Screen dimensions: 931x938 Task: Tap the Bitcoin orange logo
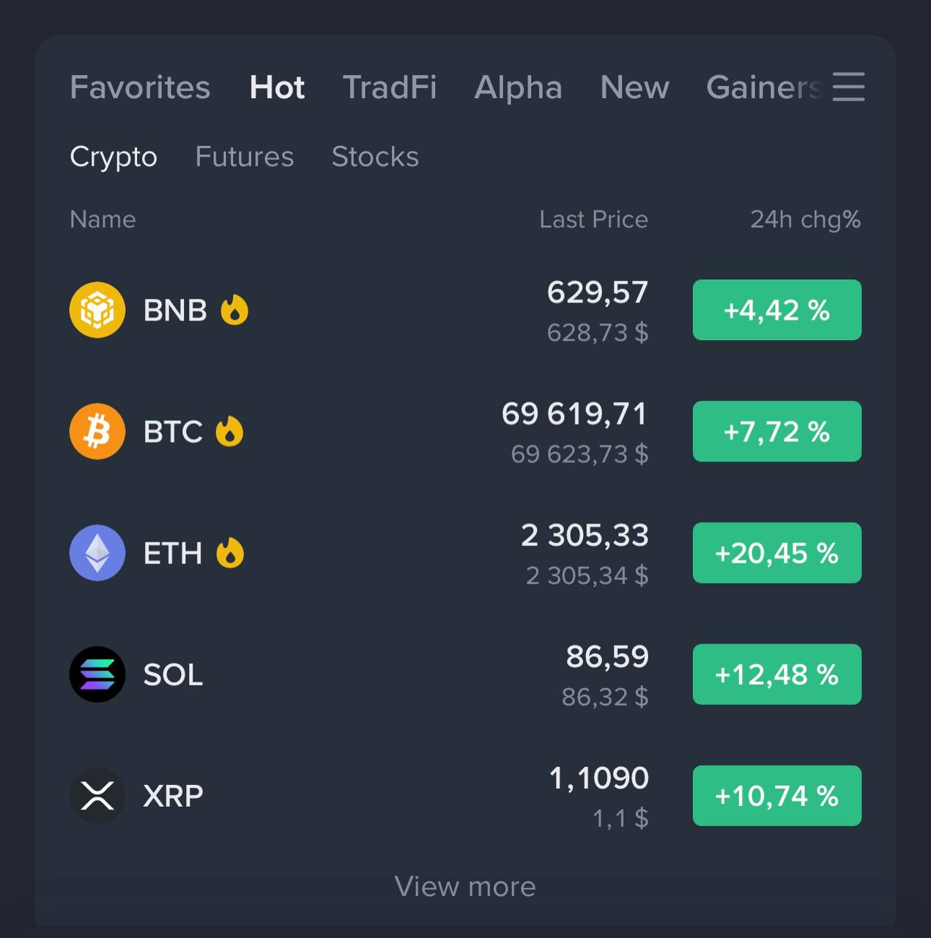click(x=97, y=432)
